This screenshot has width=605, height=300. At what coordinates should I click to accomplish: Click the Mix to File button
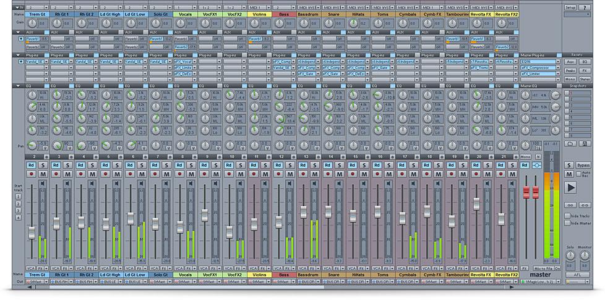pyautogui.click(x=543, y=269)
